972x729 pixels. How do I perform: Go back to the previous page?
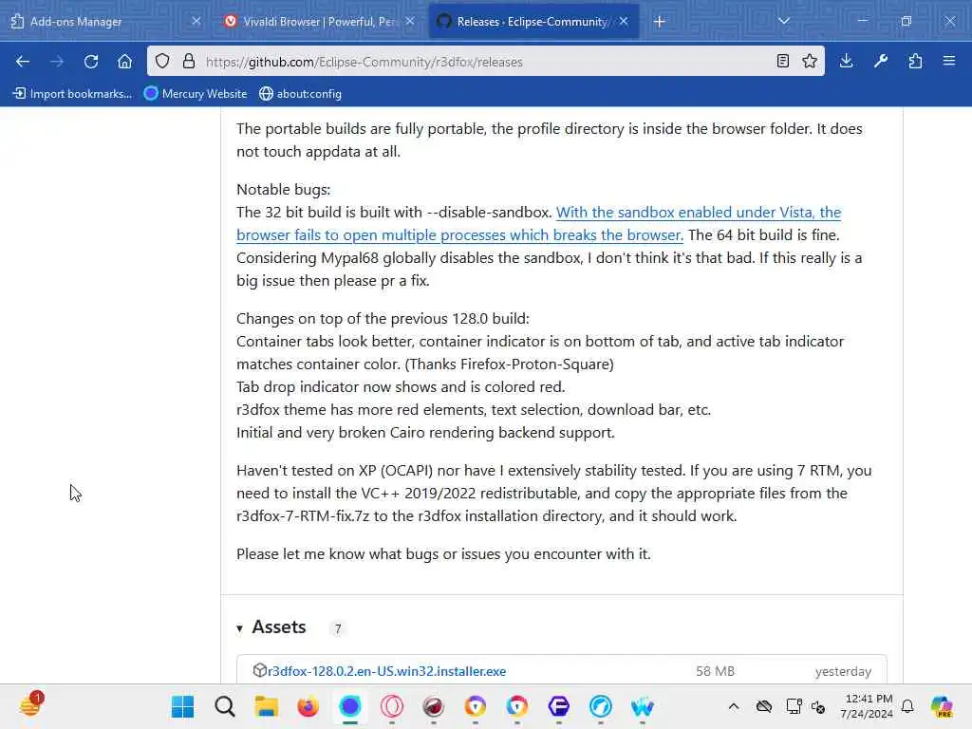23,62
